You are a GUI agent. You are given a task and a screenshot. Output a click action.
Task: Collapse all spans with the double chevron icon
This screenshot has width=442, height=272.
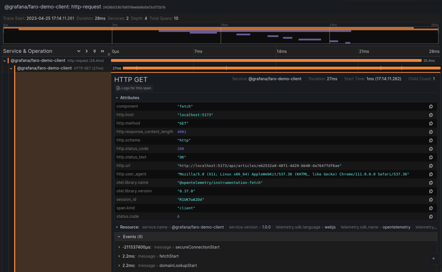click(94, 51)
